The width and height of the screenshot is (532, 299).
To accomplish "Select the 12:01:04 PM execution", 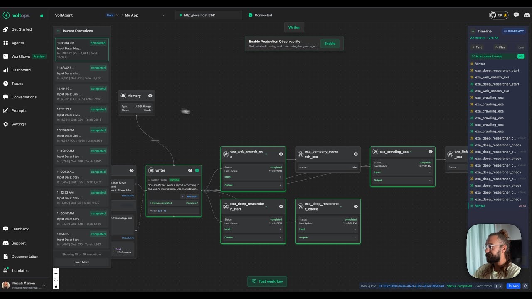I will tap(82, 50).
